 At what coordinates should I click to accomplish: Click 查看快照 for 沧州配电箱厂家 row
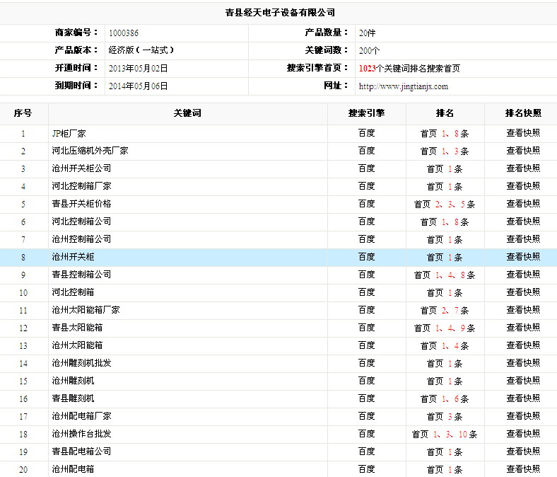pos(523,416)
